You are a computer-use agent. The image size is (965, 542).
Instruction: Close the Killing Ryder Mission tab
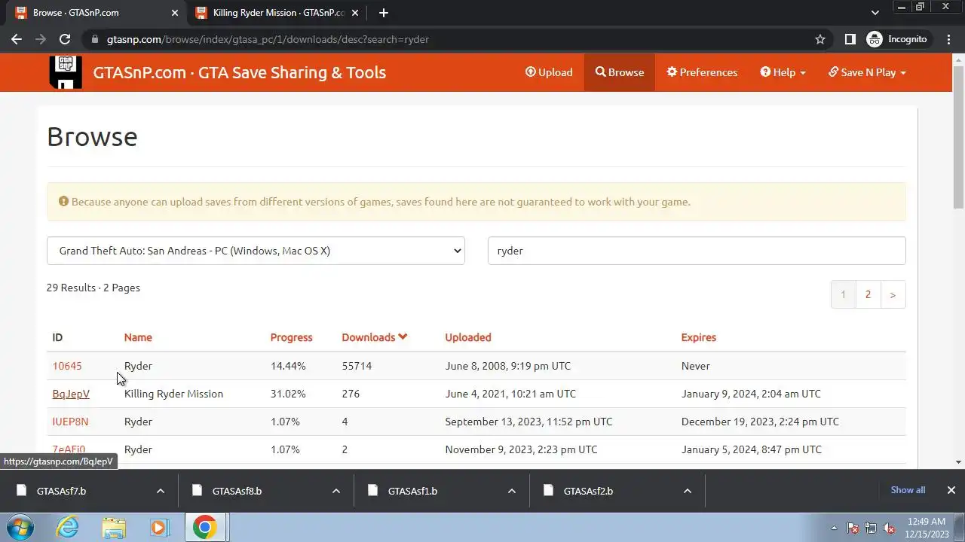point(356,13)
